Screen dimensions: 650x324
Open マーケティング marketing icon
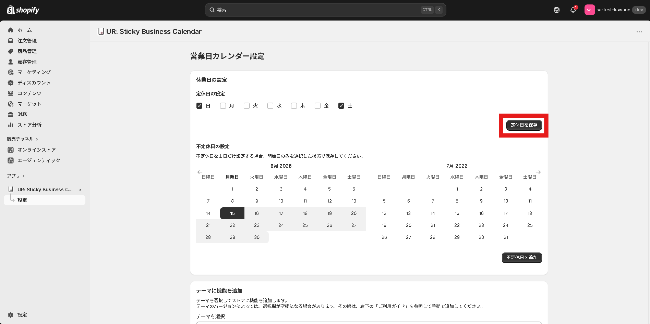11,72
